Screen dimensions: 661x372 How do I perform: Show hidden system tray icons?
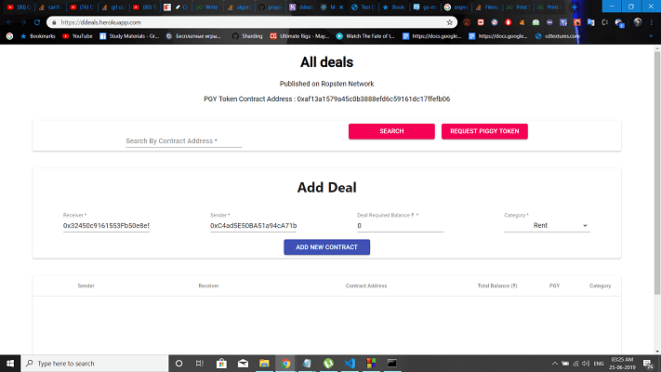(555, 363)
